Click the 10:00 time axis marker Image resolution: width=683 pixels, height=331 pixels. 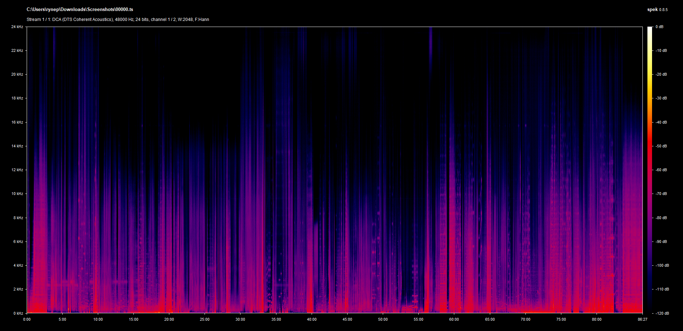98,320
